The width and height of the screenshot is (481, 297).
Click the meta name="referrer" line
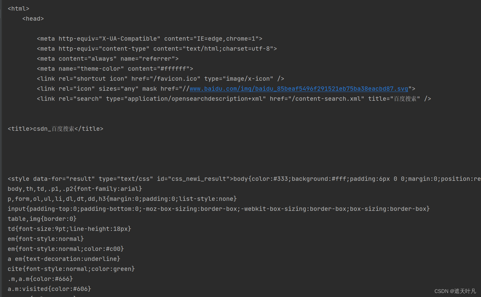[x=108, y=59]
